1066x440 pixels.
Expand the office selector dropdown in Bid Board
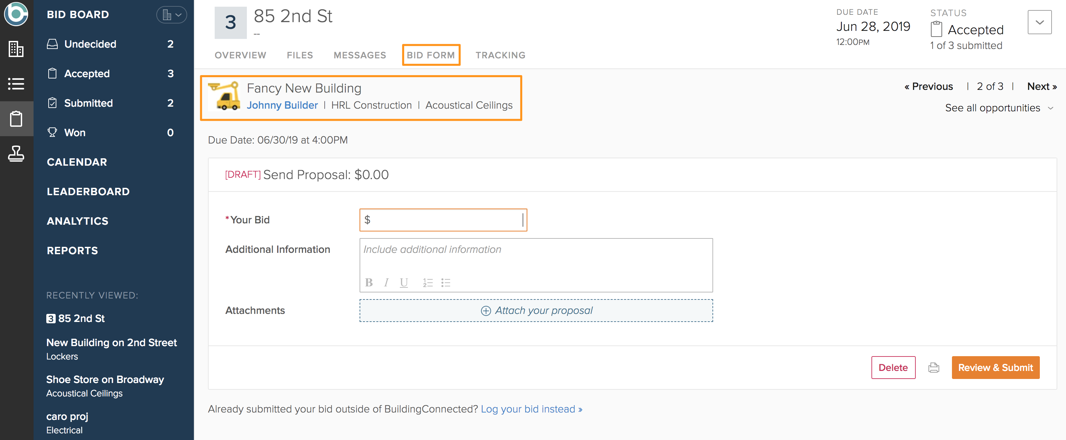click(x=172, y=15)
